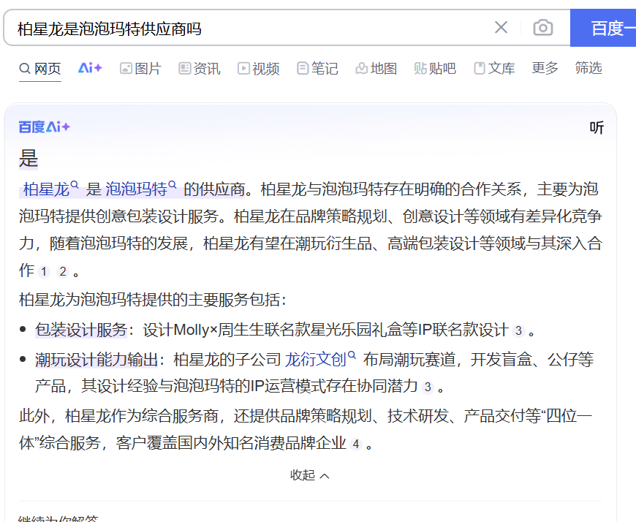Open the 泡泡玛特 keyword link
The width and height of the screenshot is (636, 522).
pyautogui.click(x=136, y=189)
